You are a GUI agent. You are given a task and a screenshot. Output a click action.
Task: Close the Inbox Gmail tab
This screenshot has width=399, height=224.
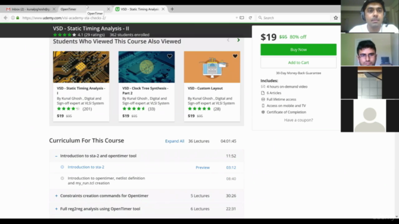(x=54, y=9)
